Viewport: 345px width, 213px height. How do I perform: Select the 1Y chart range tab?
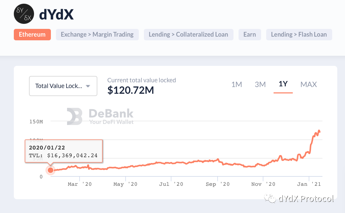click(x=283, y=84)
